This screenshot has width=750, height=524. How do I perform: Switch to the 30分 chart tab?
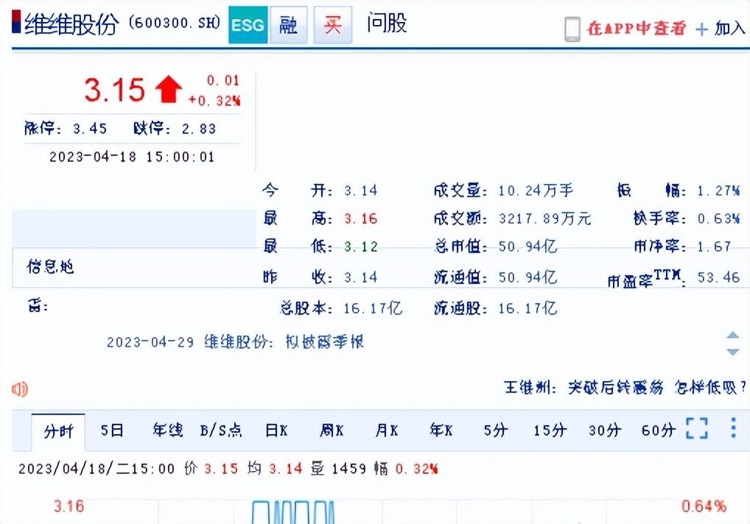[605, 431]
